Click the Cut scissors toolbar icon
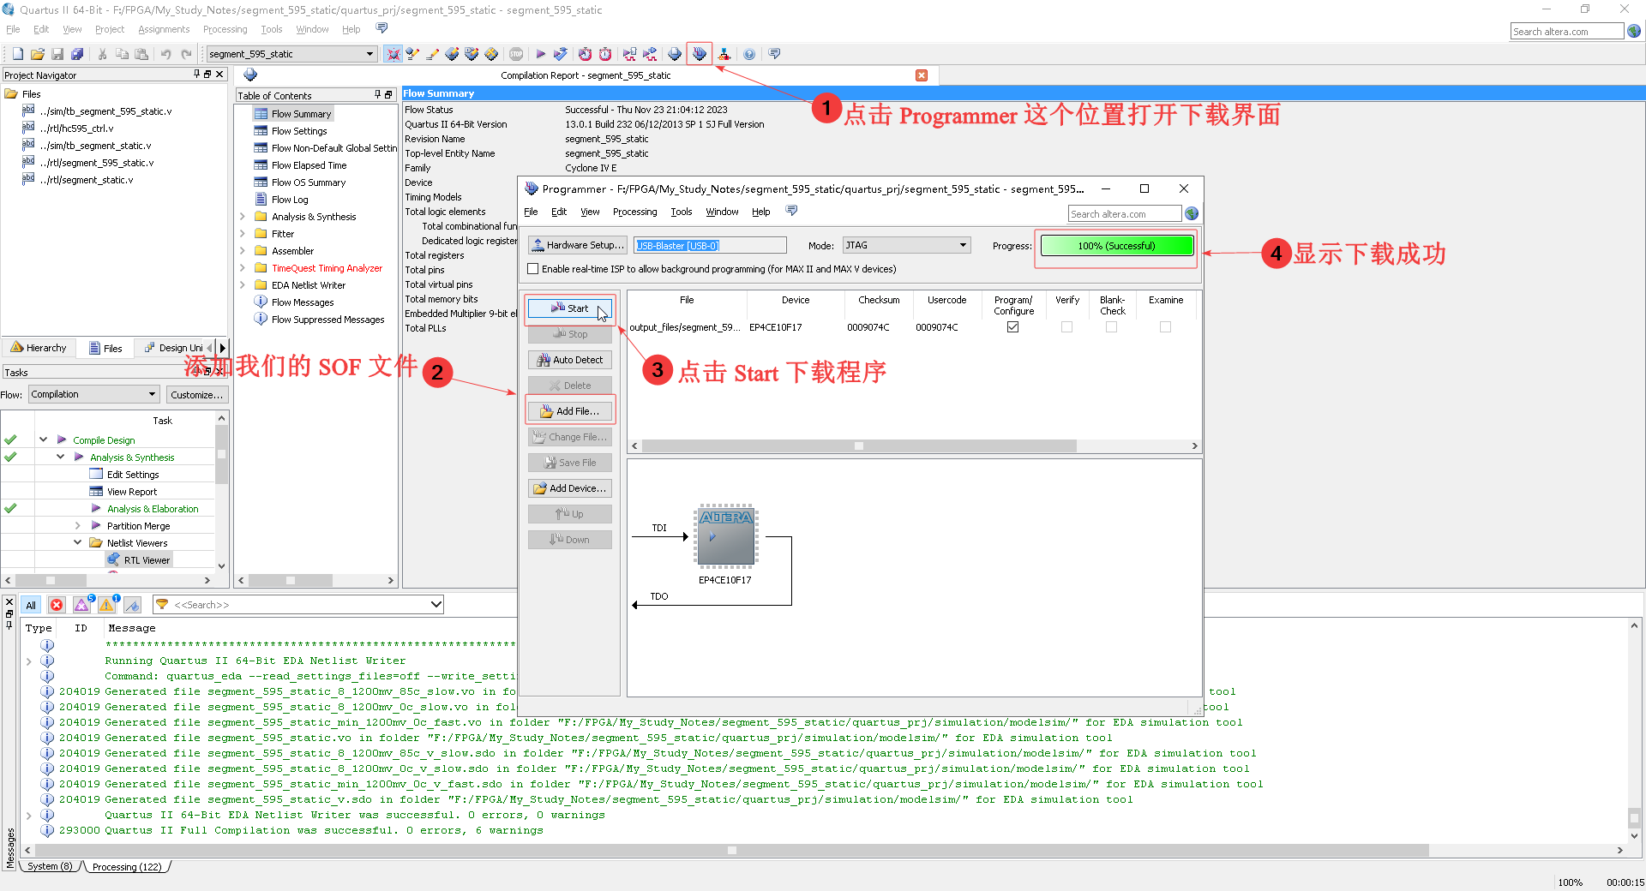The width and height of the screenshot is (1646, 891). point(103,54)
